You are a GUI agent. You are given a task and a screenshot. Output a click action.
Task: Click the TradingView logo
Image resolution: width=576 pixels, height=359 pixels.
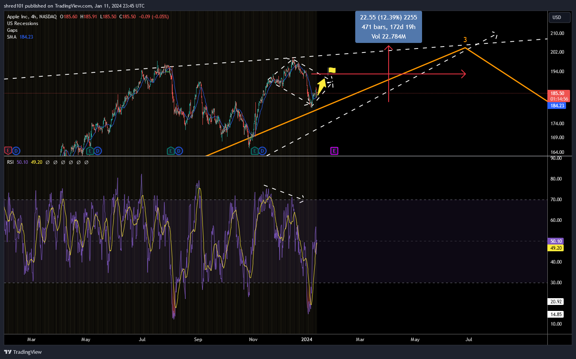pyautogui.click(x=23, y=352)
